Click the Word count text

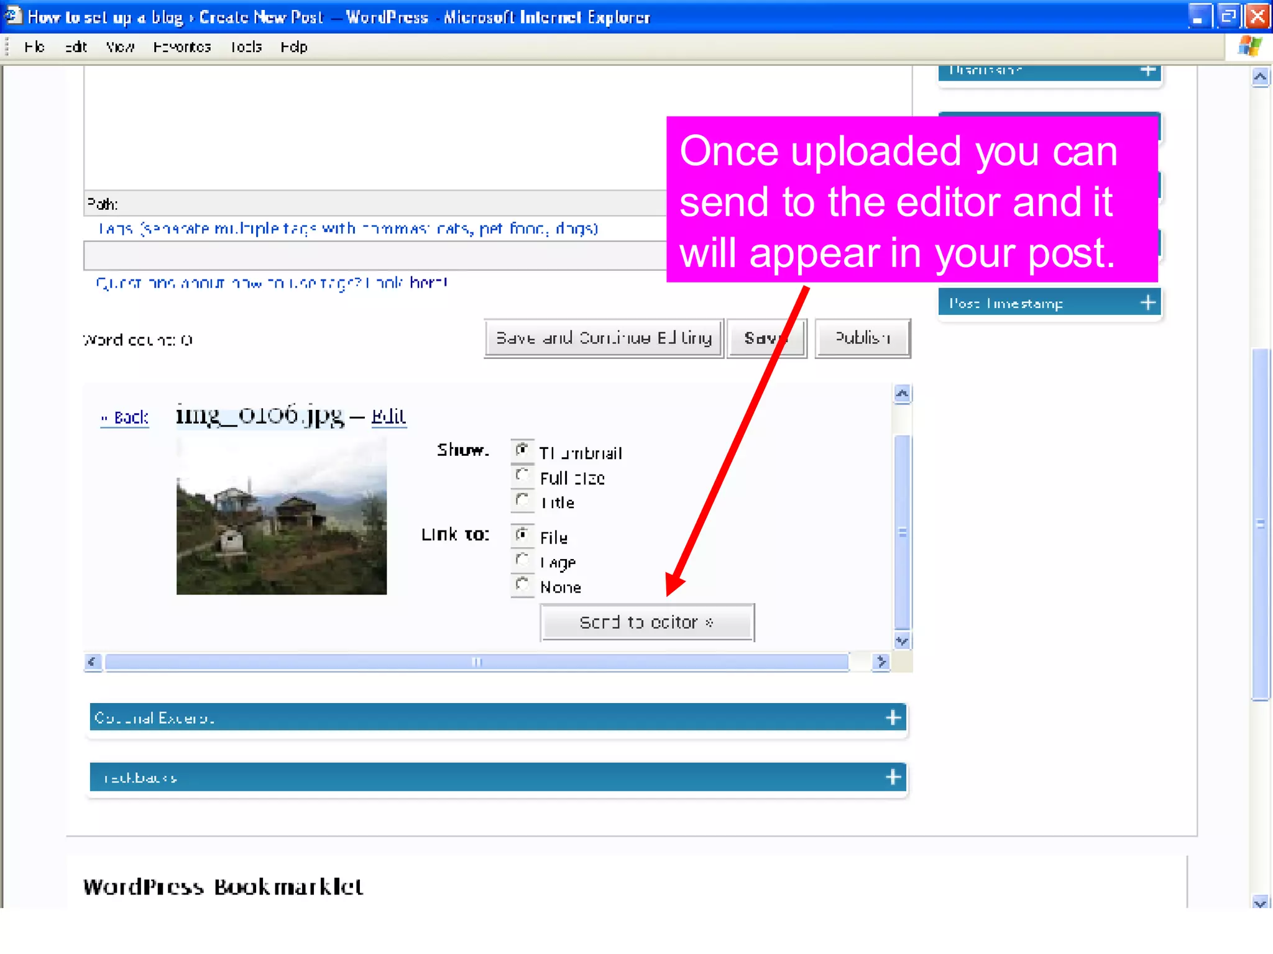pyautogui.click(x=138, y=340)
